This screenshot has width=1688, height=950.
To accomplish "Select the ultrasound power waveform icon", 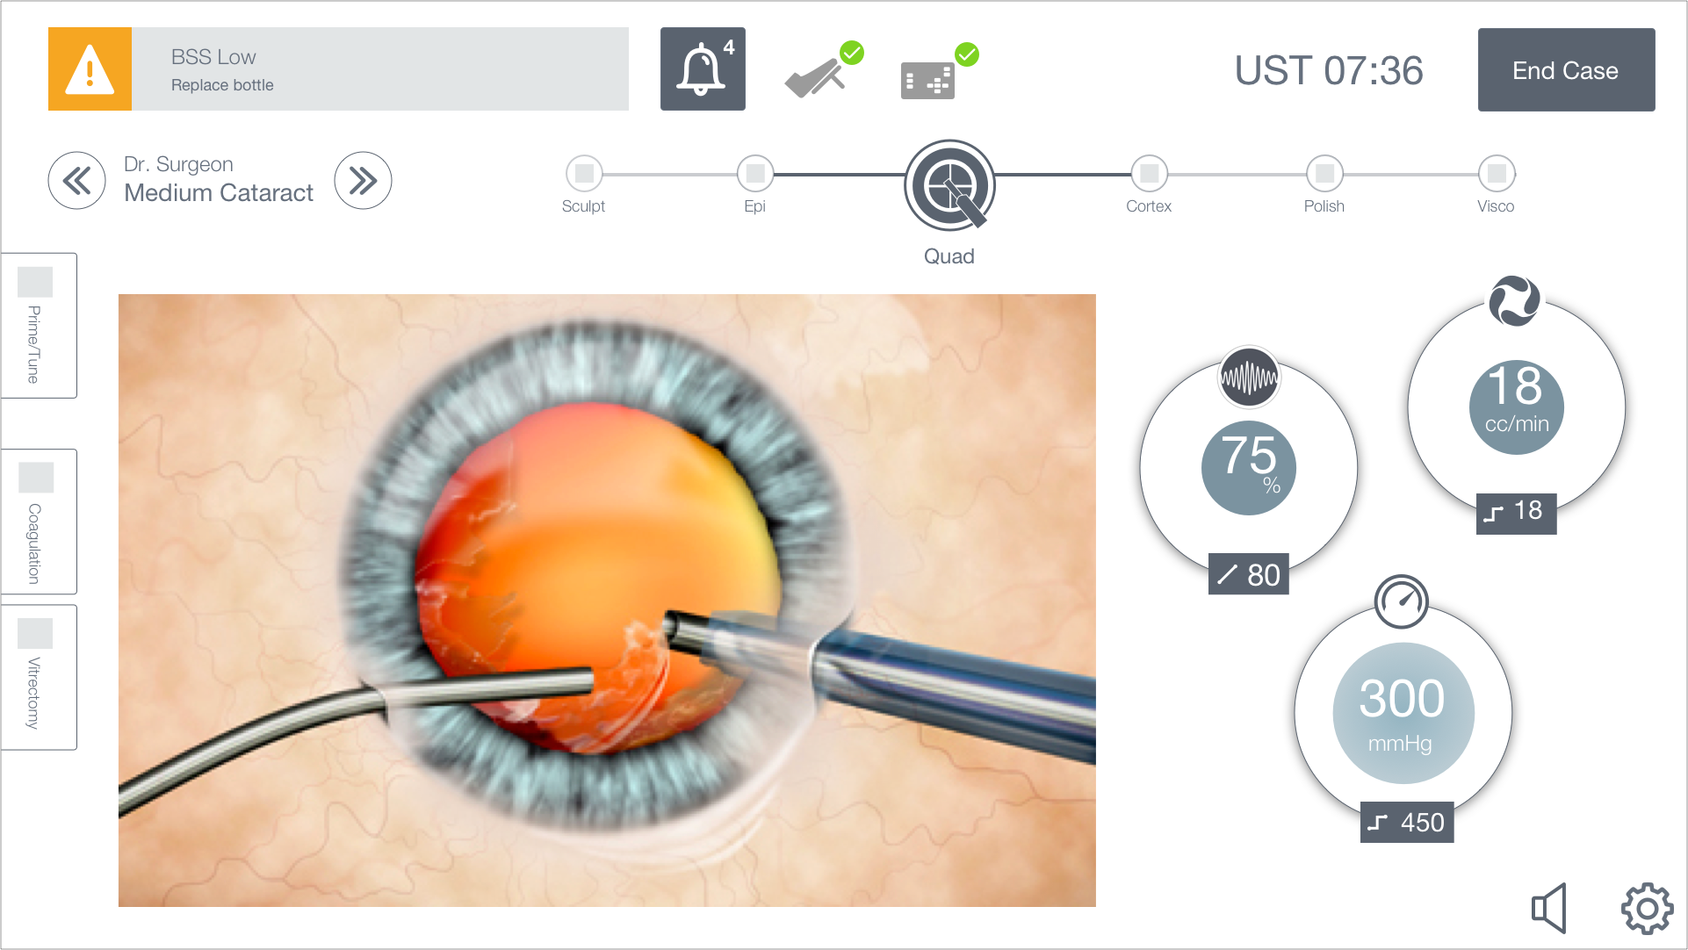I will click(1248, 378).
